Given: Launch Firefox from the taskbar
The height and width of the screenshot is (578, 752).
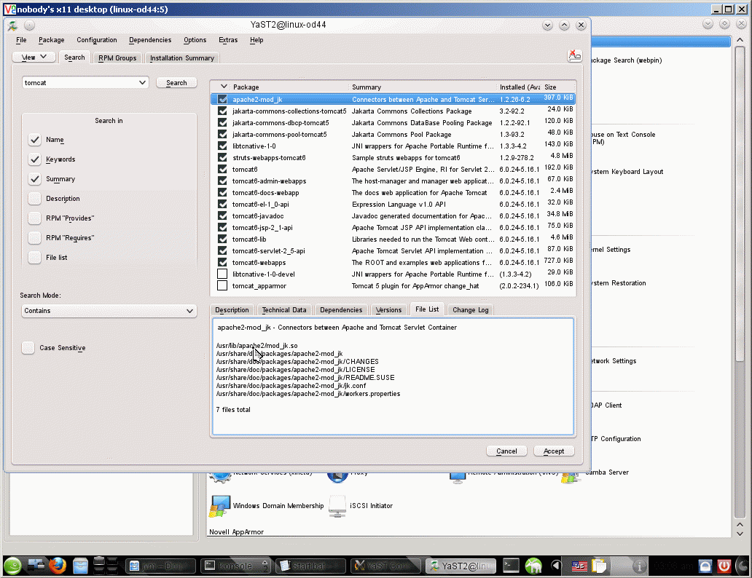Looking at the screenshot, I should click(x=57, y=566).
